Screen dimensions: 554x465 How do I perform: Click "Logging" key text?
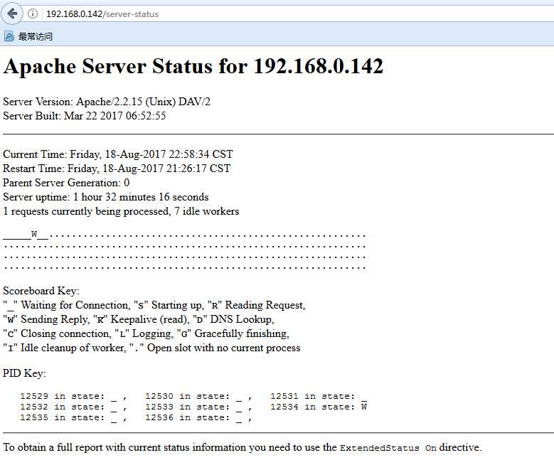pyautogui.click(x=152, y=333)
